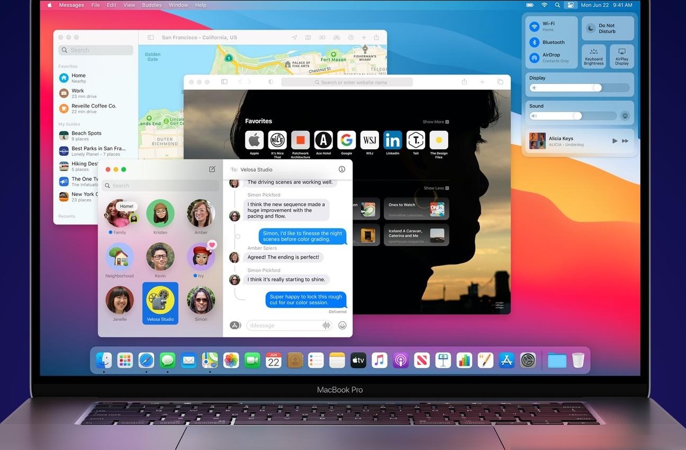686x450 pixels.
Task: Share the page from Safari toolbar
Action: coord(464,82)
